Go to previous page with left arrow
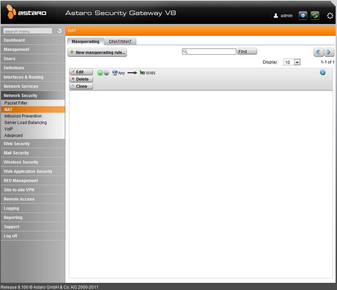337x290 pixels. (318, 52)
